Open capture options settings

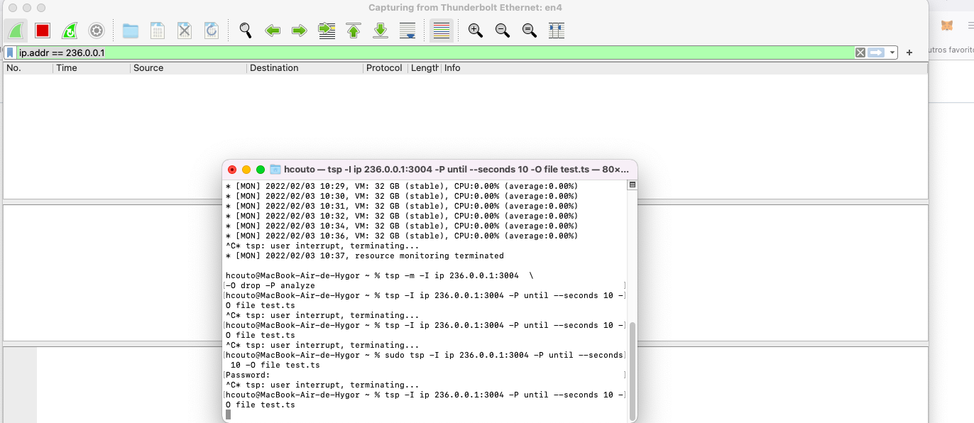click(x=96, y=30)
